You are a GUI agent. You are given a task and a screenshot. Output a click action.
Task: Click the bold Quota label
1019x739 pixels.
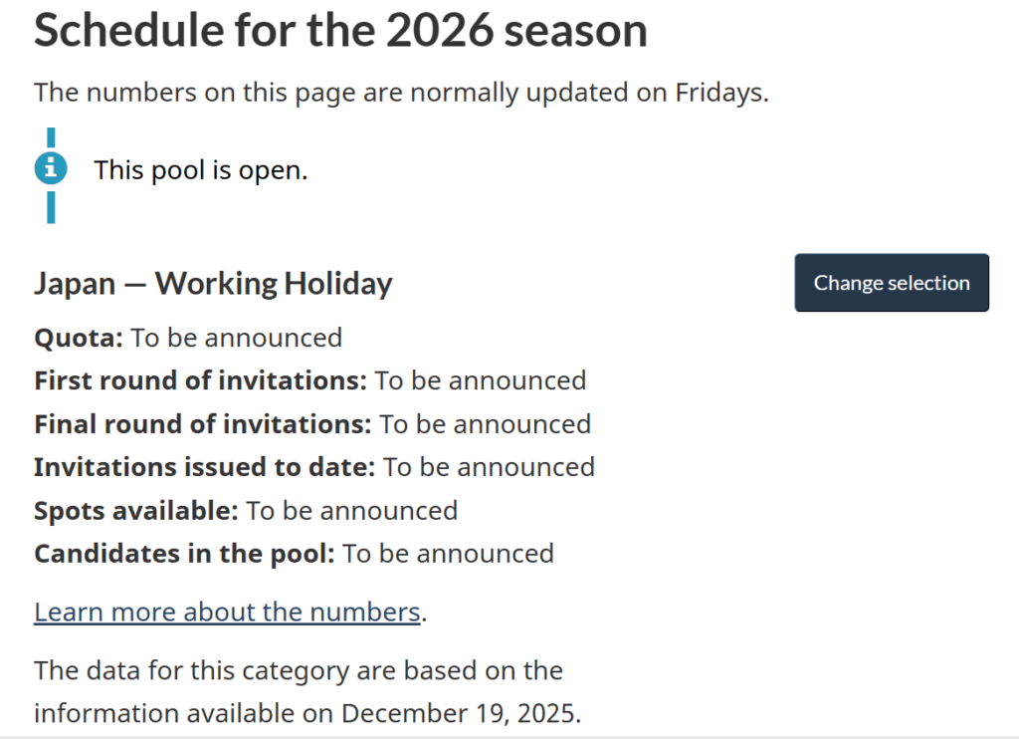(79, 338)
